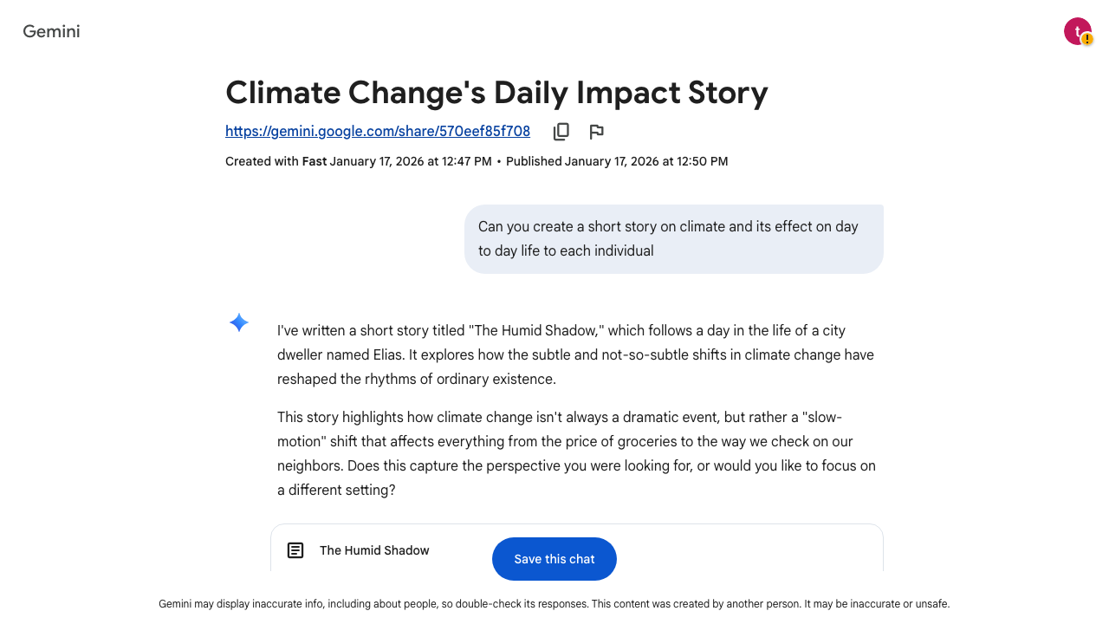Open The Humid Shadow story card

[x=374, y=550]
